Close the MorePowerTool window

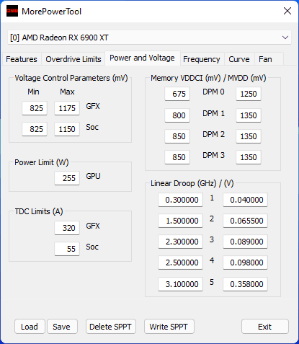click(287, 11)
